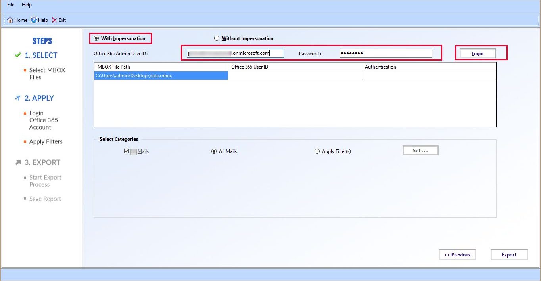Image resolution: width=541 pixels, height=281 pixels.
Task: Click the blue Help question-mark icon
Action: [x=34, y=20]
